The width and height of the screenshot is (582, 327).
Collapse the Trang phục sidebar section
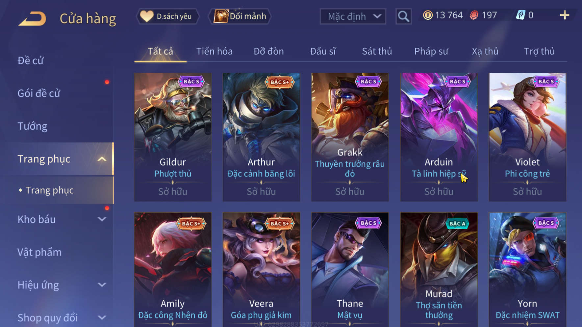point(102,159)
